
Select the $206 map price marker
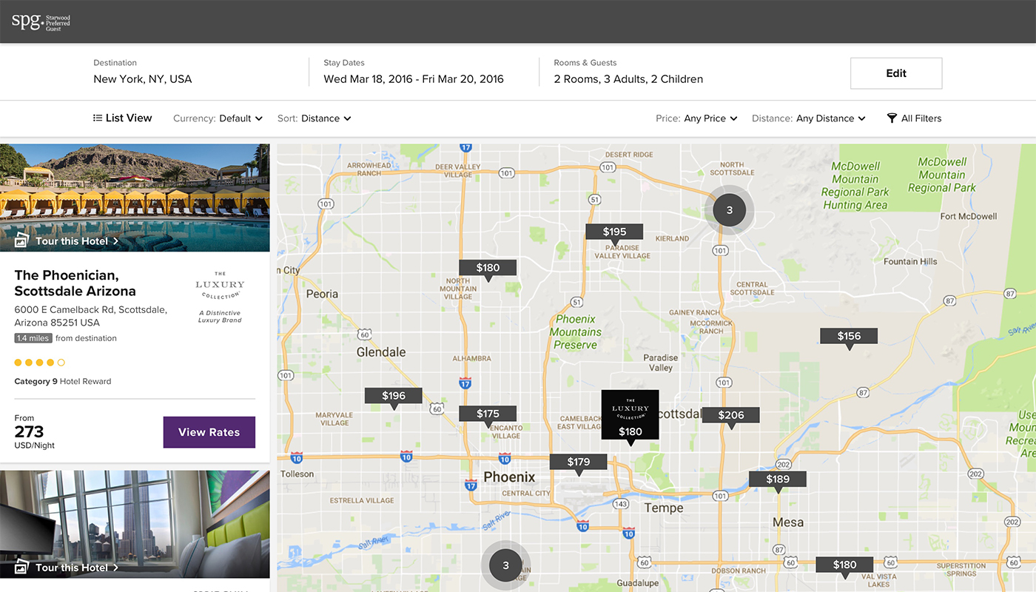731,416
